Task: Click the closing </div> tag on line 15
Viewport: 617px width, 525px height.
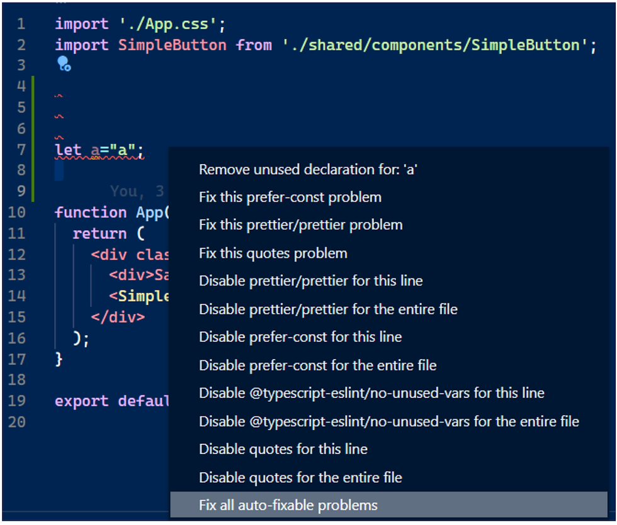Action: [x=118, y=317]
